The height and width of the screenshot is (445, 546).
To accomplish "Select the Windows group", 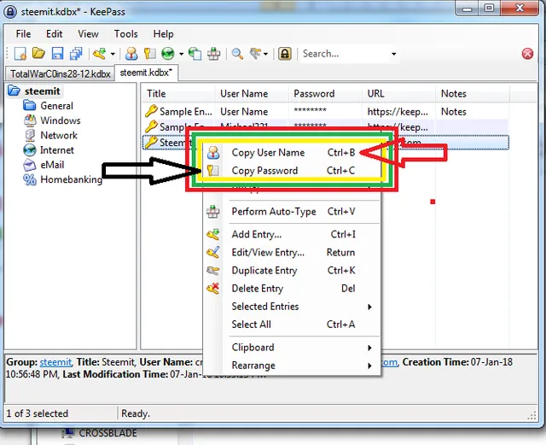I will tap(61, 120).
